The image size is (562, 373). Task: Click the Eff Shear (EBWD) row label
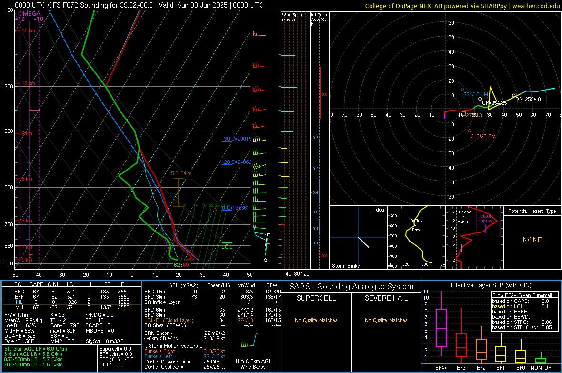(165, 325)
